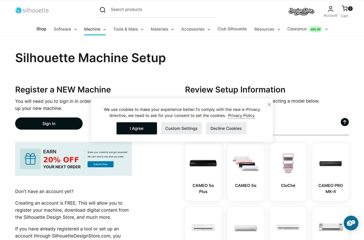The width and height of the screenshot is (364, 240).
Task: Click Decline Cookies button
Action: (226, 128)
